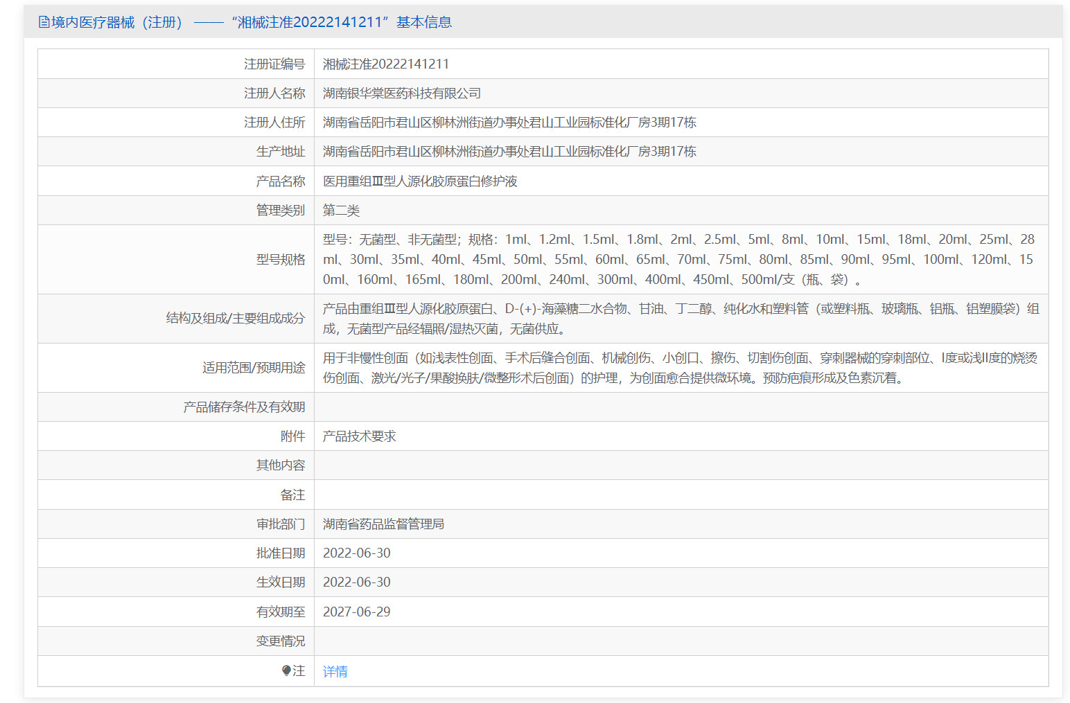Click the 产品名称 label
1070x703 pixels.
click(281, 181)
